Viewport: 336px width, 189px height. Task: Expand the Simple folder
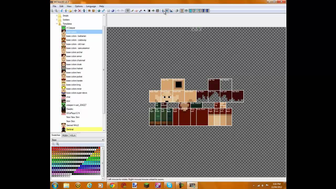click(57, 16)
